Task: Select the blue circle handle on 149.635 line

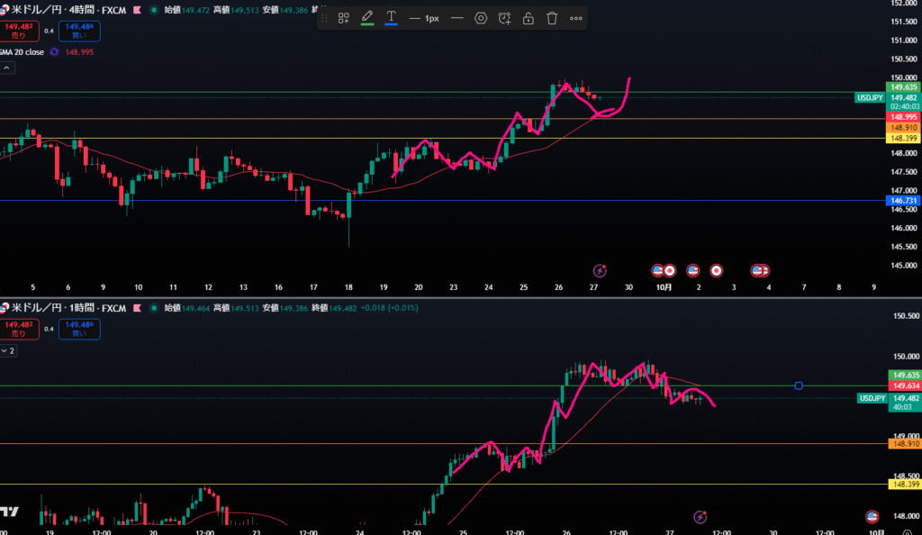Action: click(x=799, y=385)
